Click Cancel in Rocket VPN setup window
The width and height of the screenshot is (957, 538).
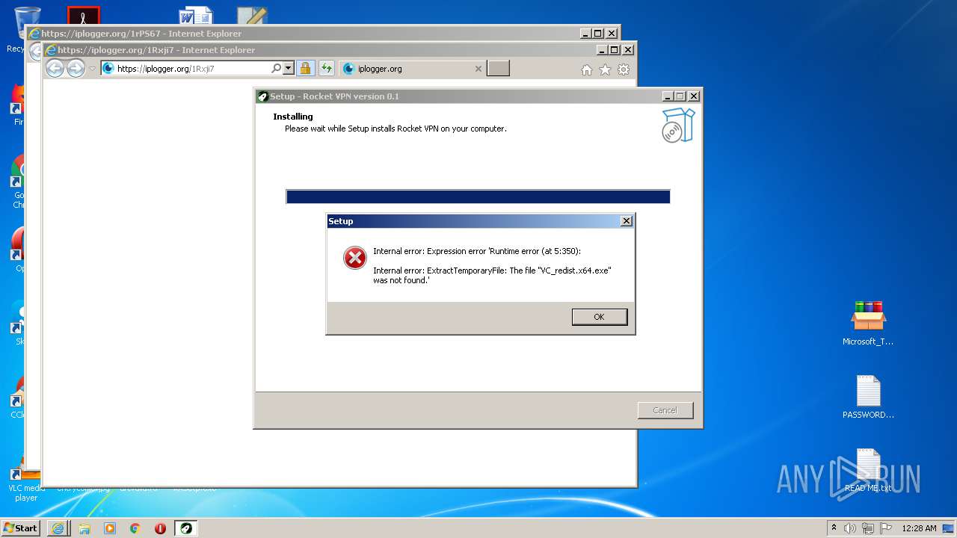tap(665, 410)
